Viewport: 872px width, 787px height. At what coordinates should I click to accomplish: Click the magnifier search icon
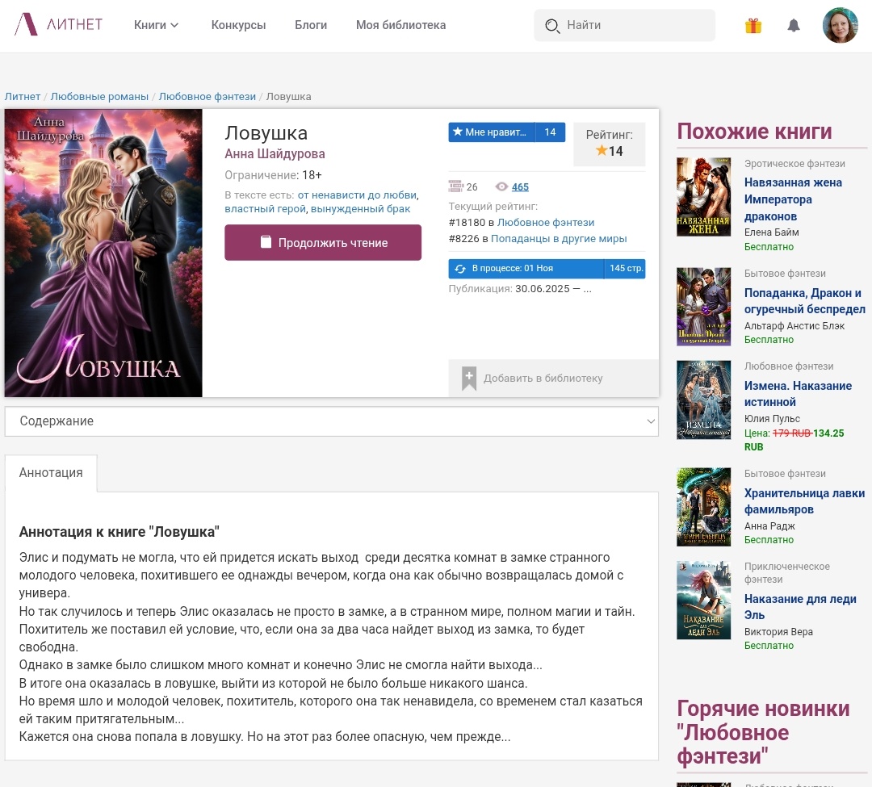pyautogui.click(x=552, y=26)
